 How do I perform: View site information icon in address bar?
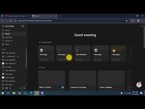(x=15, y=21)
